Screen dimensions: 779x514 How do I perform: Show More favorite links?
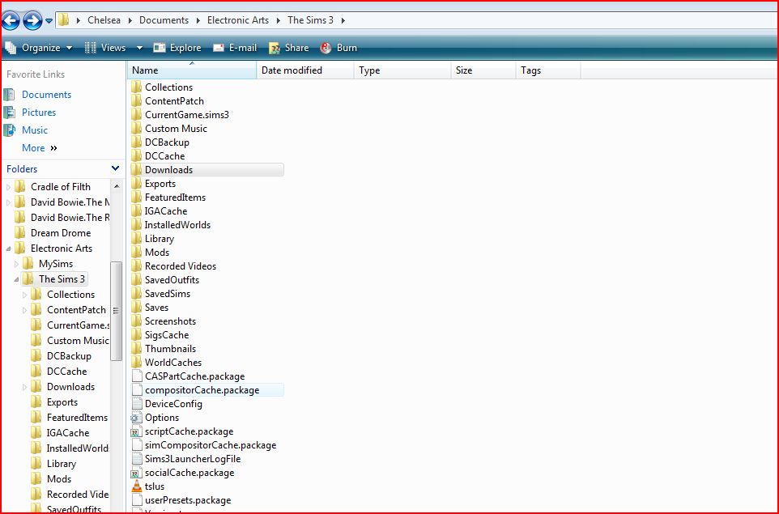[x=39, y=148]
